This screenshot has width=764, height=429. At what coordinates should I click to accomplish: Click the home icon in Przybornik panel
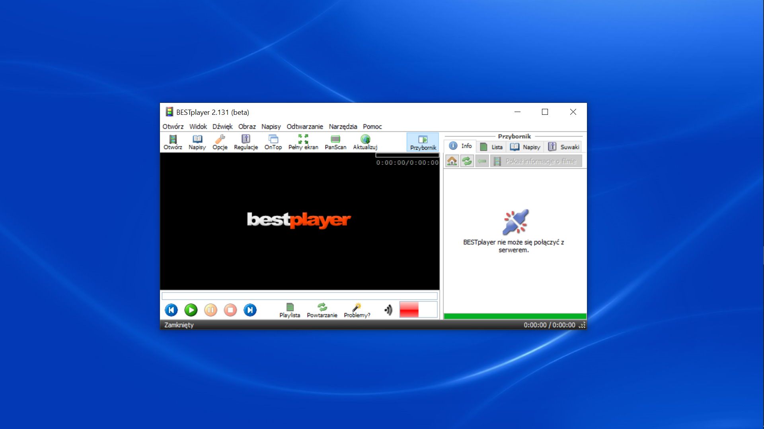coord(452,161)
